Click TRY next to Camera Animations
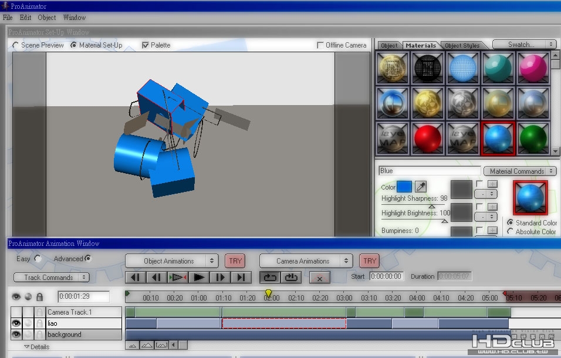The width and height of the screenshot is (561, 358). [369, 261]
